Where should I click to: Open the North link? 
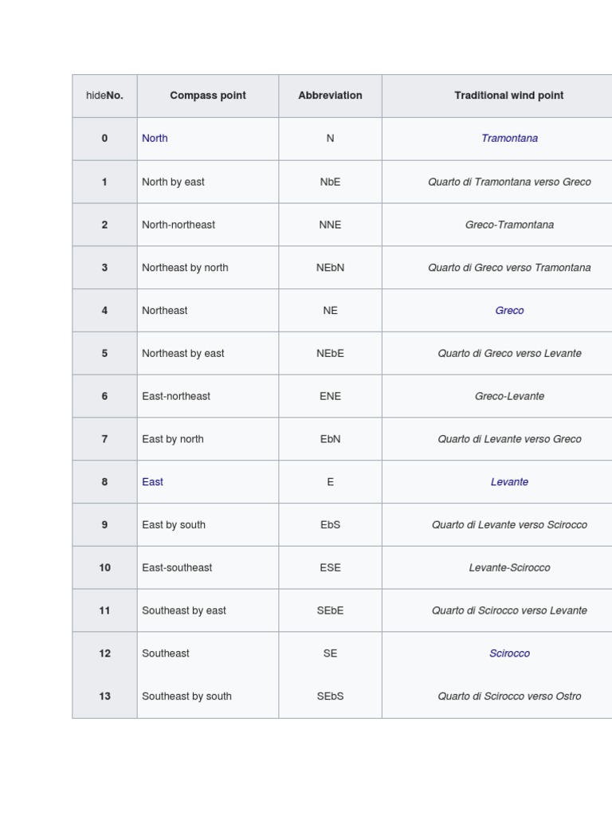coord(155,139)
